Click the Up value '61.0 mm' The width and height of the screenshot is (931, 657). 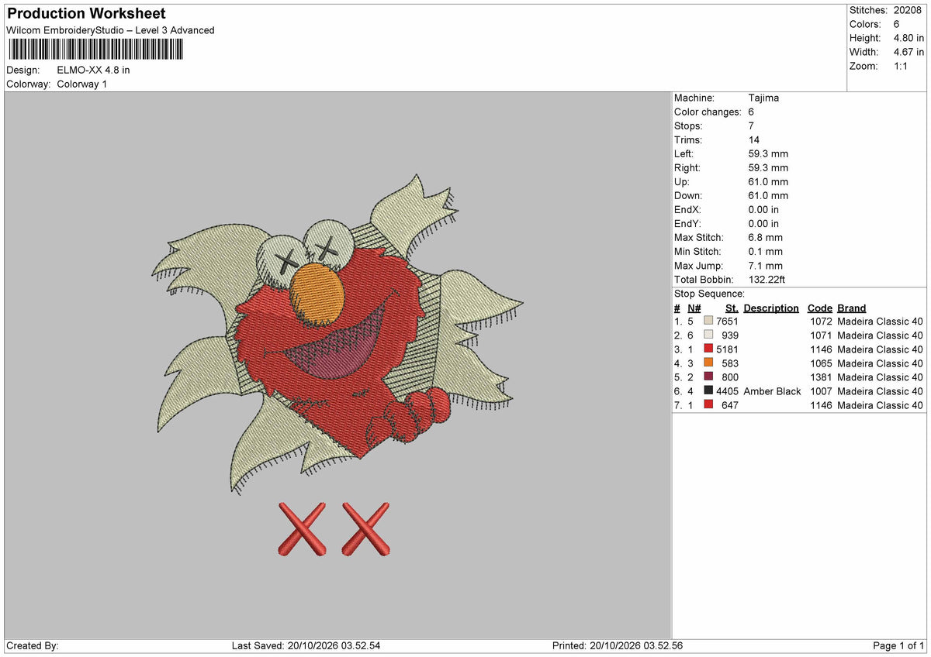click(x=768, y=181)
